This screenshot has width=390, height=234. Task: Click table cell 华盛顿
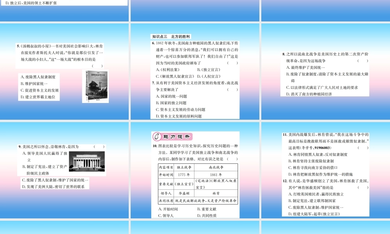point(184,193)
